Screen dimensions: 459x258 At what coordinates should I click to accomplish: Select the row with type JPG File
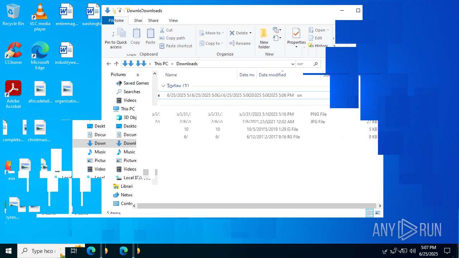tap(265, 122)
